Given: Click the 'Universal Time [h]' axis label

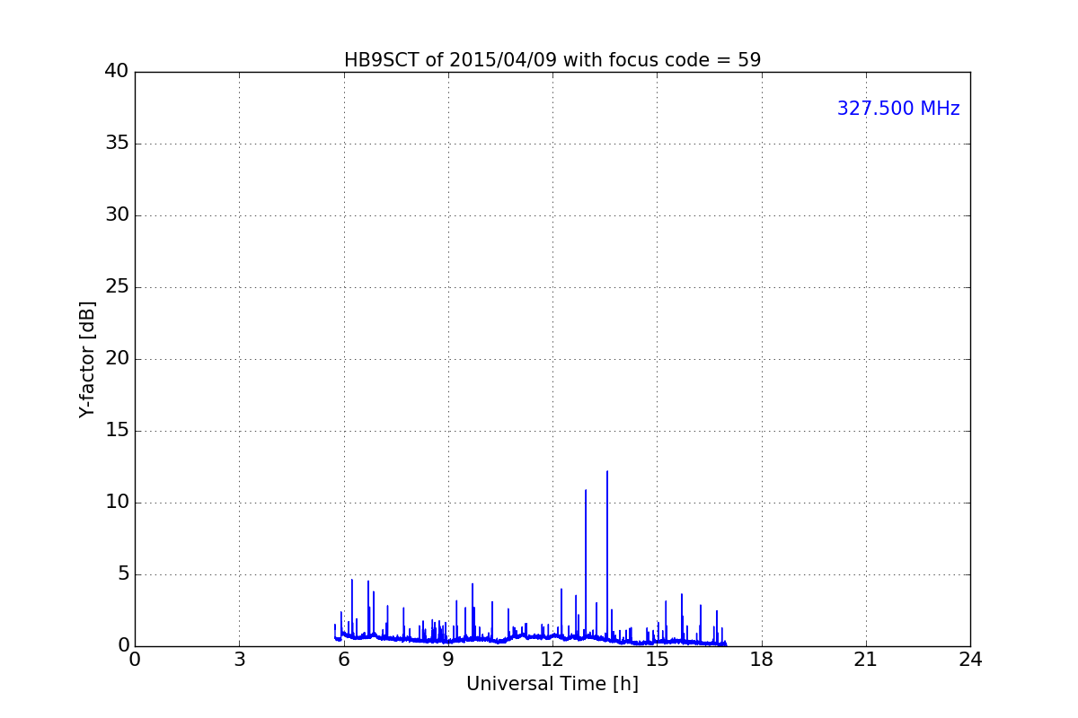Looking at the screenshot, I should tap(552, 684).
